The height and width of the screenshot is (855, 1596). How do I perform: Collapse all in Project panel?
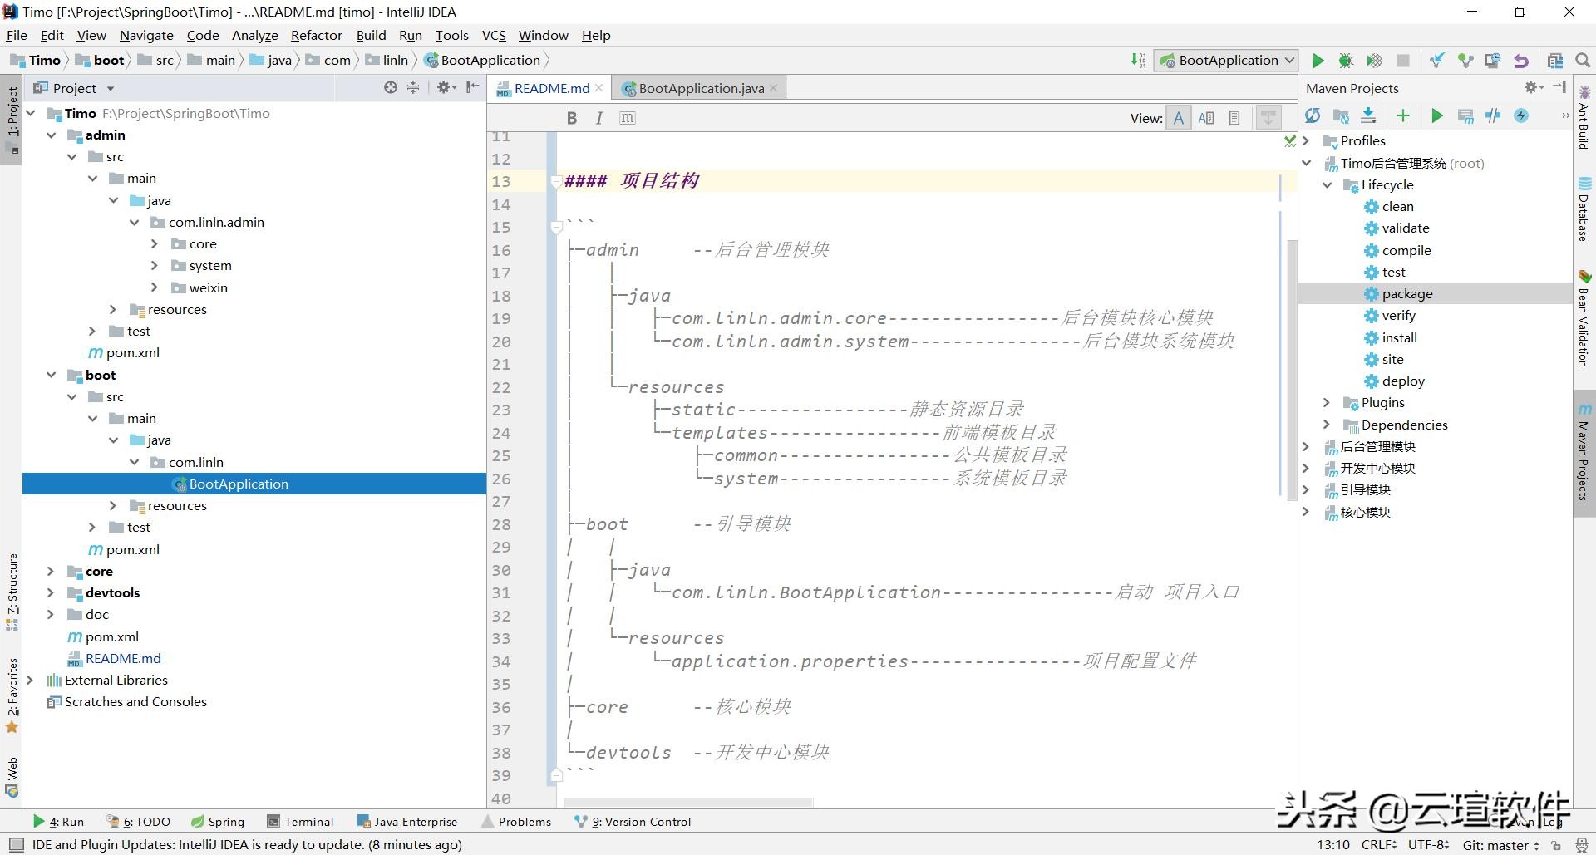(x=413, y=87)
